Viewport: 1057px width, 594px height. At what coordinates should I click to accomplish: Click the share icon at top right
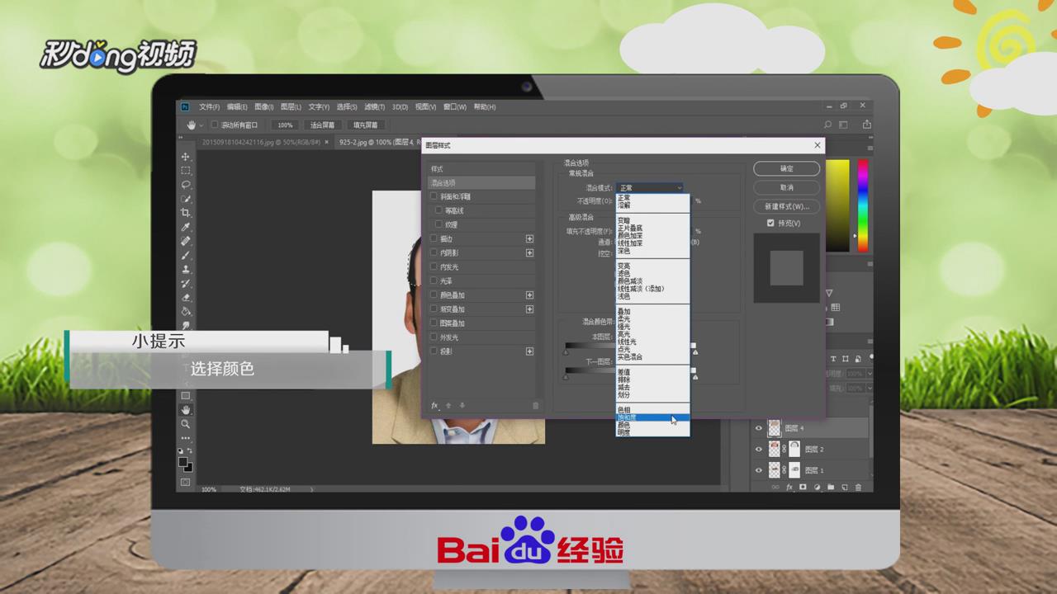tap(867, 125)
